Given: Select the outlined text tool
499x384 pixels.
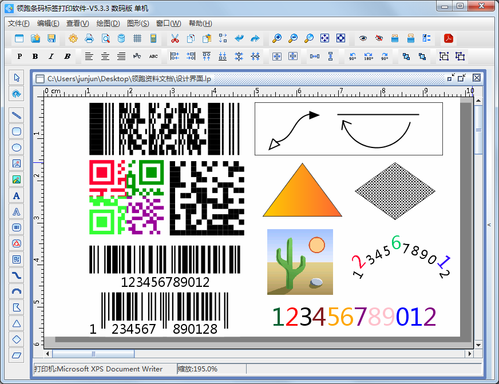Looking at the screenshot, I should (17, 211).
